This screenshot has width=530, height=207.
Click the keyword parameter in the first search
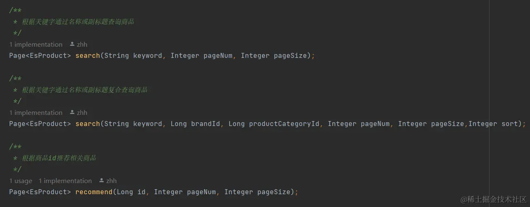(147, 55)
